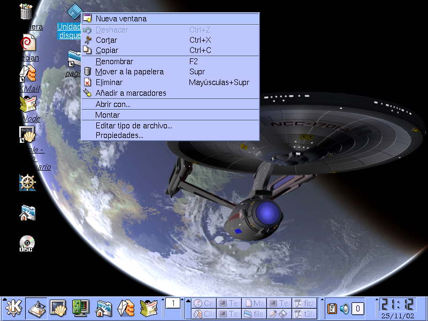
Task: Choose Cortar in the context menu
Action: (x=170, y=40)
